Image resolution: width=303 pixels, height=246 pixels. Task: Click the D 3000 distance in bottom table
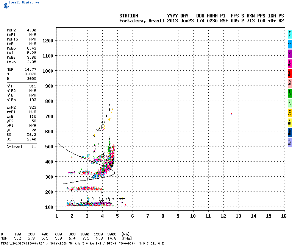click(112, 234)
